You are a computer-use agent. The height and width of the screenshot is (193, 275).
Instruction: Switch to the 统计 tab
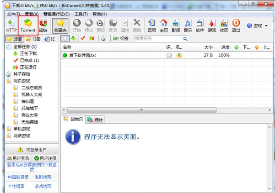click(x=95, y=120)
